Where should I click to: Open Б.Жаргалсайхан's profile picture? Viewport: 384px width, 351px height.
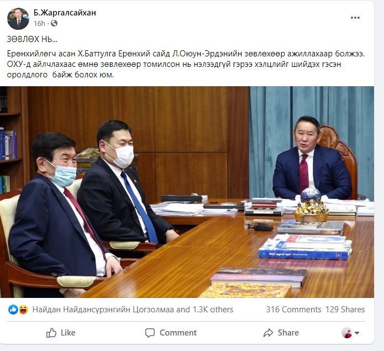point(18,19)
